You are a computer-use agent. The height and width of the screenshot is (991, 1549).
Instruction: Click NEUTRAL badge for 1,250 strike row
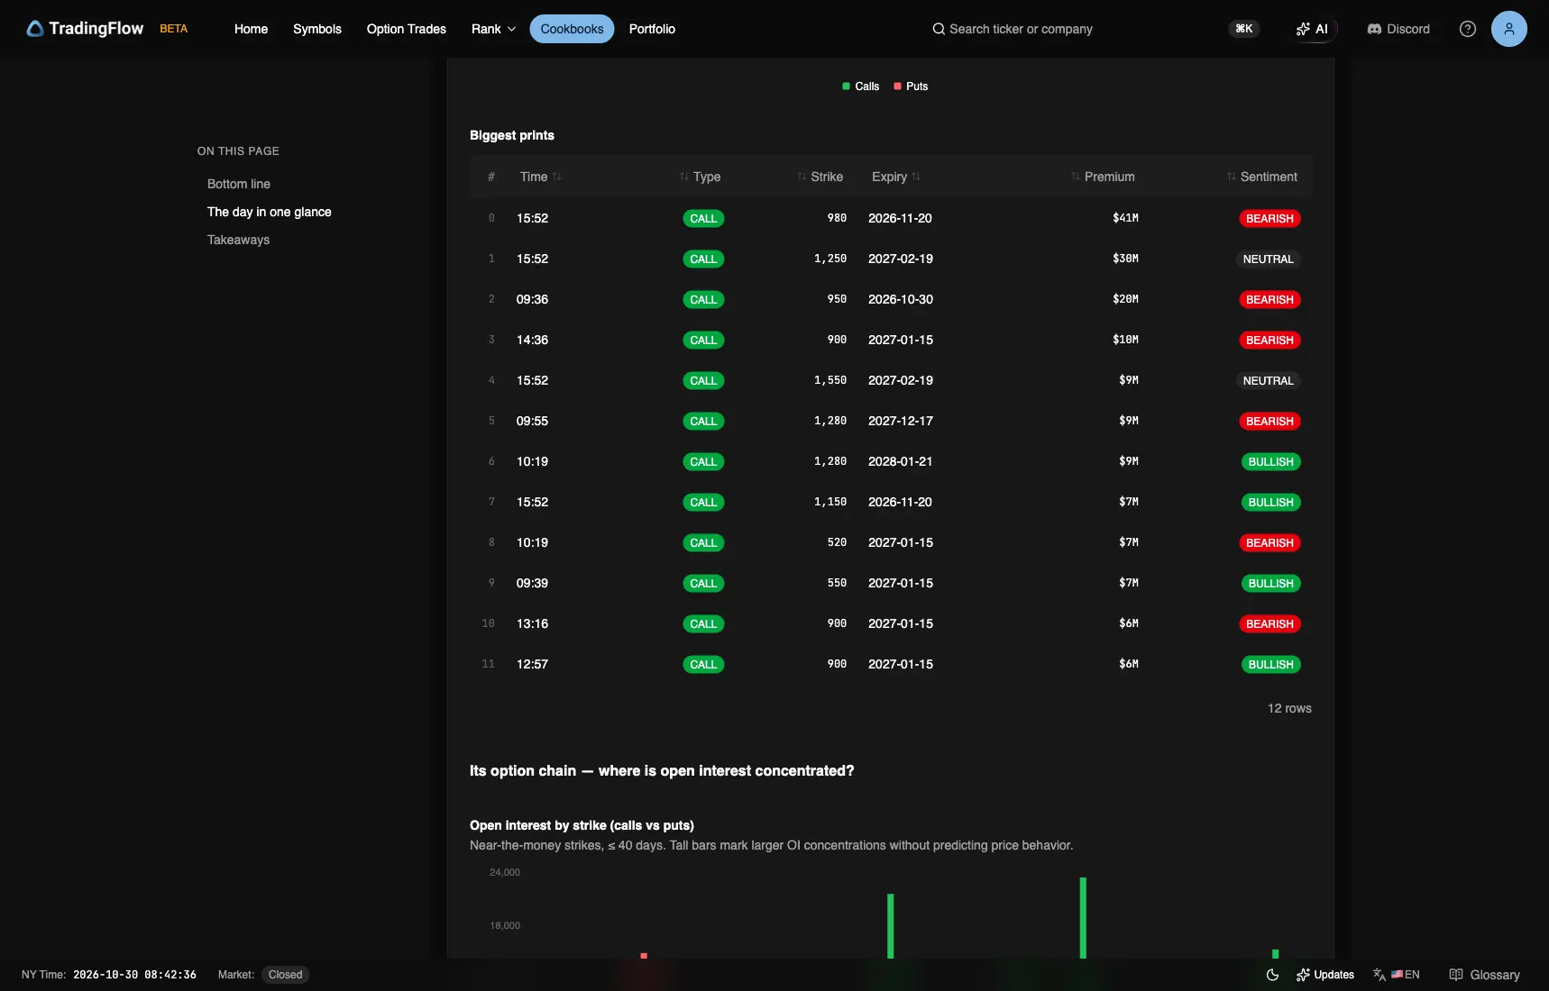tap(1268, 259)
